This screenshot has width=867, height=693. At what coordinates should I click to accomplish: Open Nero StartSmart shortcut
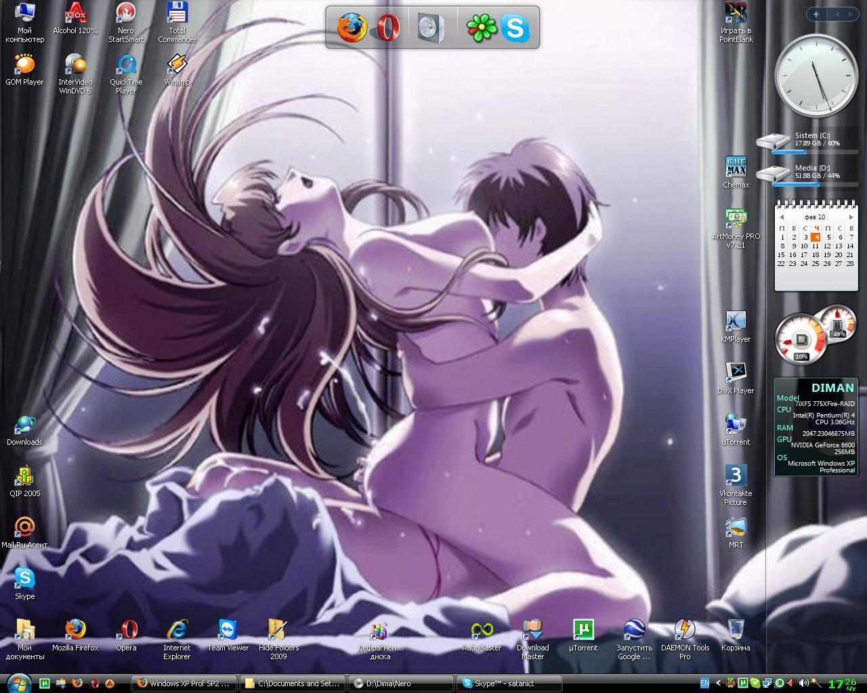click(126, 22)
